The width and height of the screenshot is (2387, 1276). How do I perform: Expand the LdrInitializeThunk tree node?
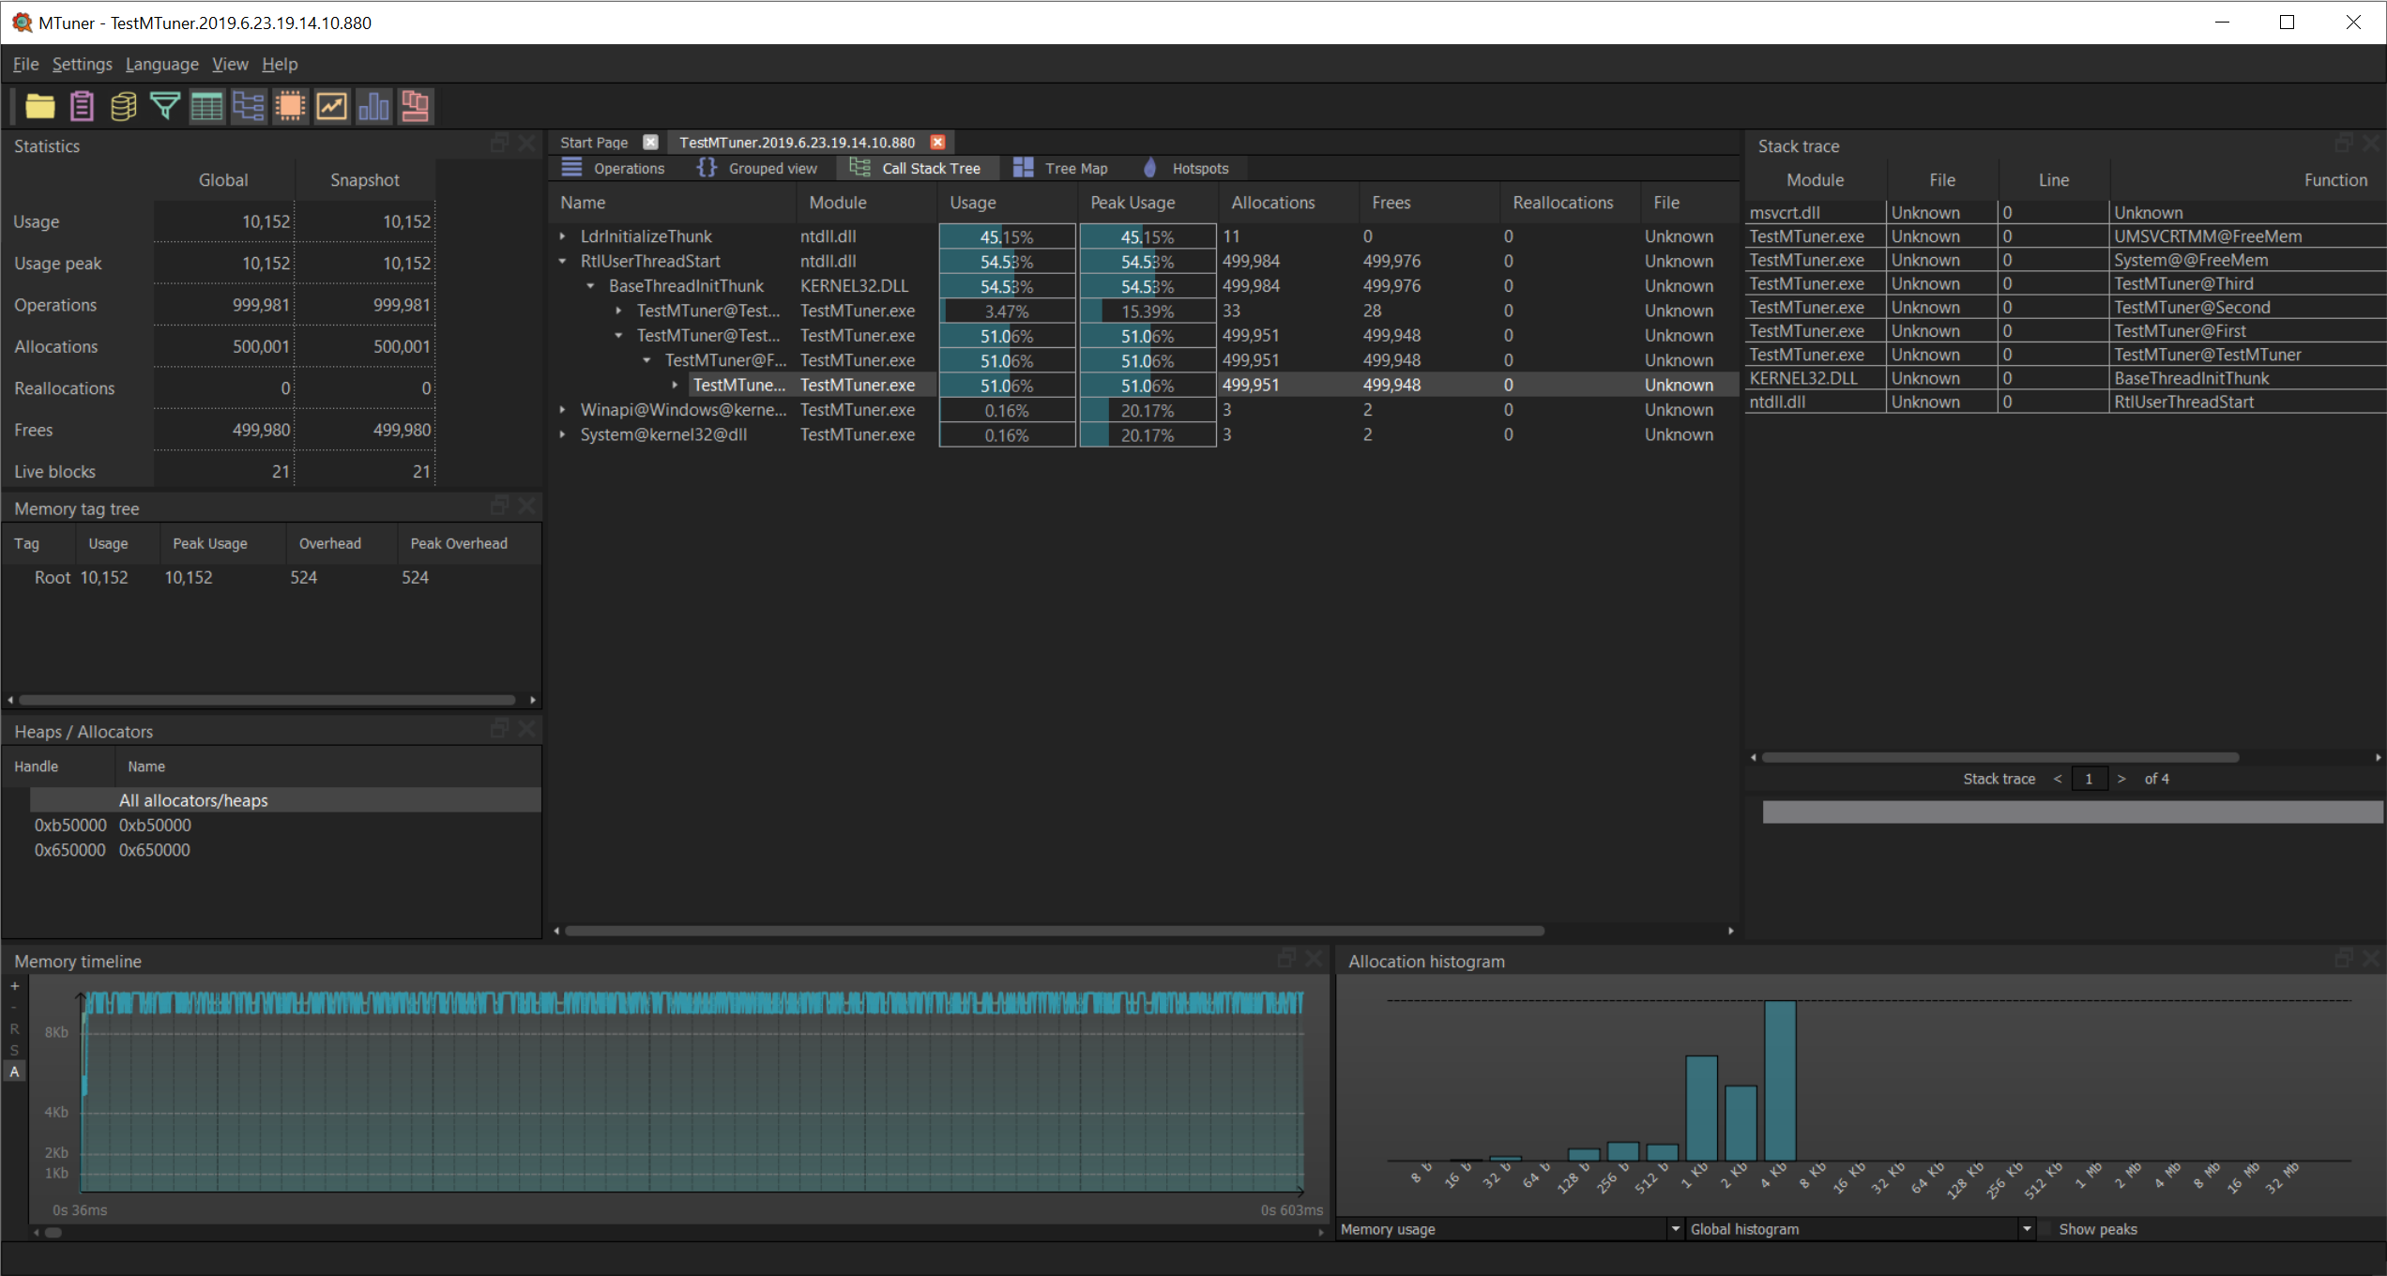(561, 236)
